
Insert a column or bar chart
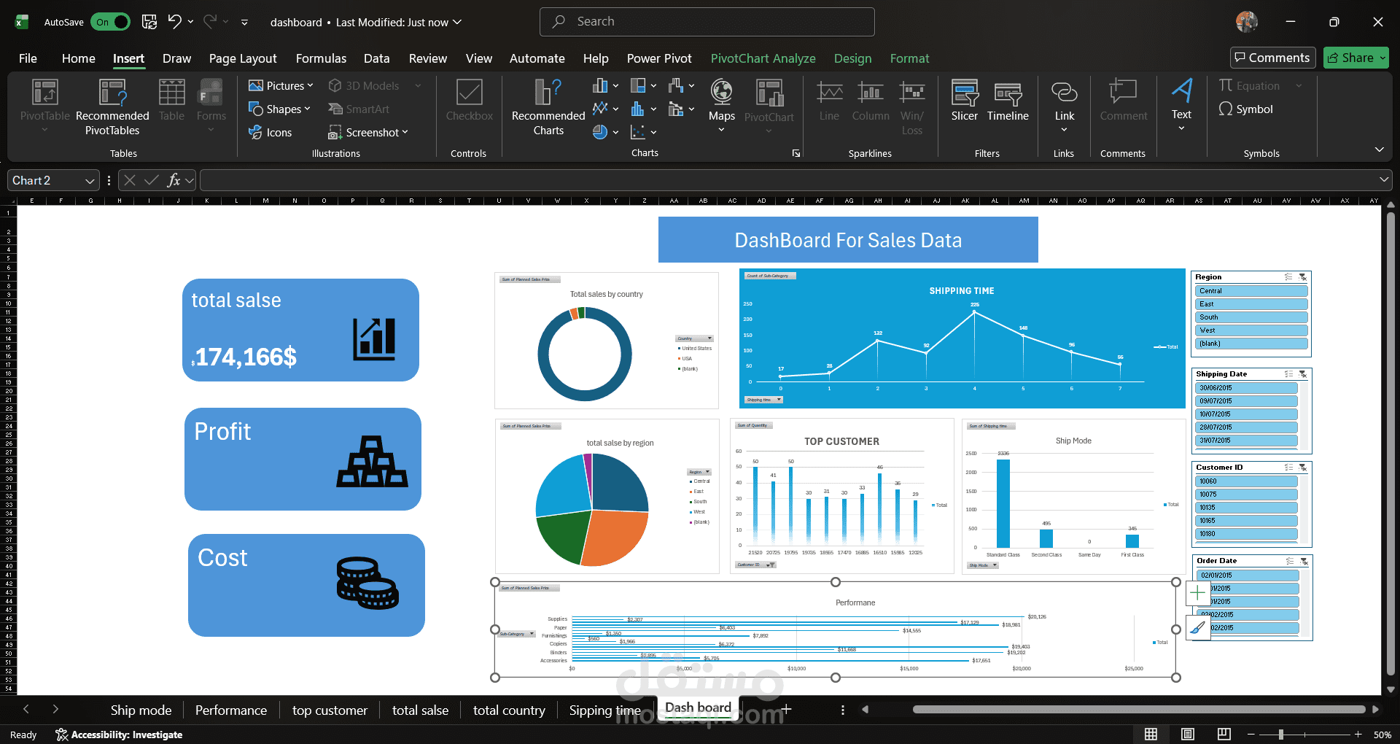pos(605,85)
